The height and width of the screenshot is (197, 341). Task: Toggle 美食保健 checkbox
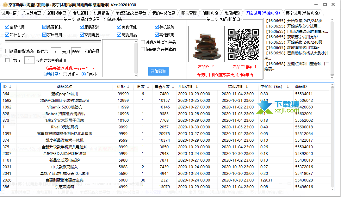pyautogui.click(x=119, y=27)
